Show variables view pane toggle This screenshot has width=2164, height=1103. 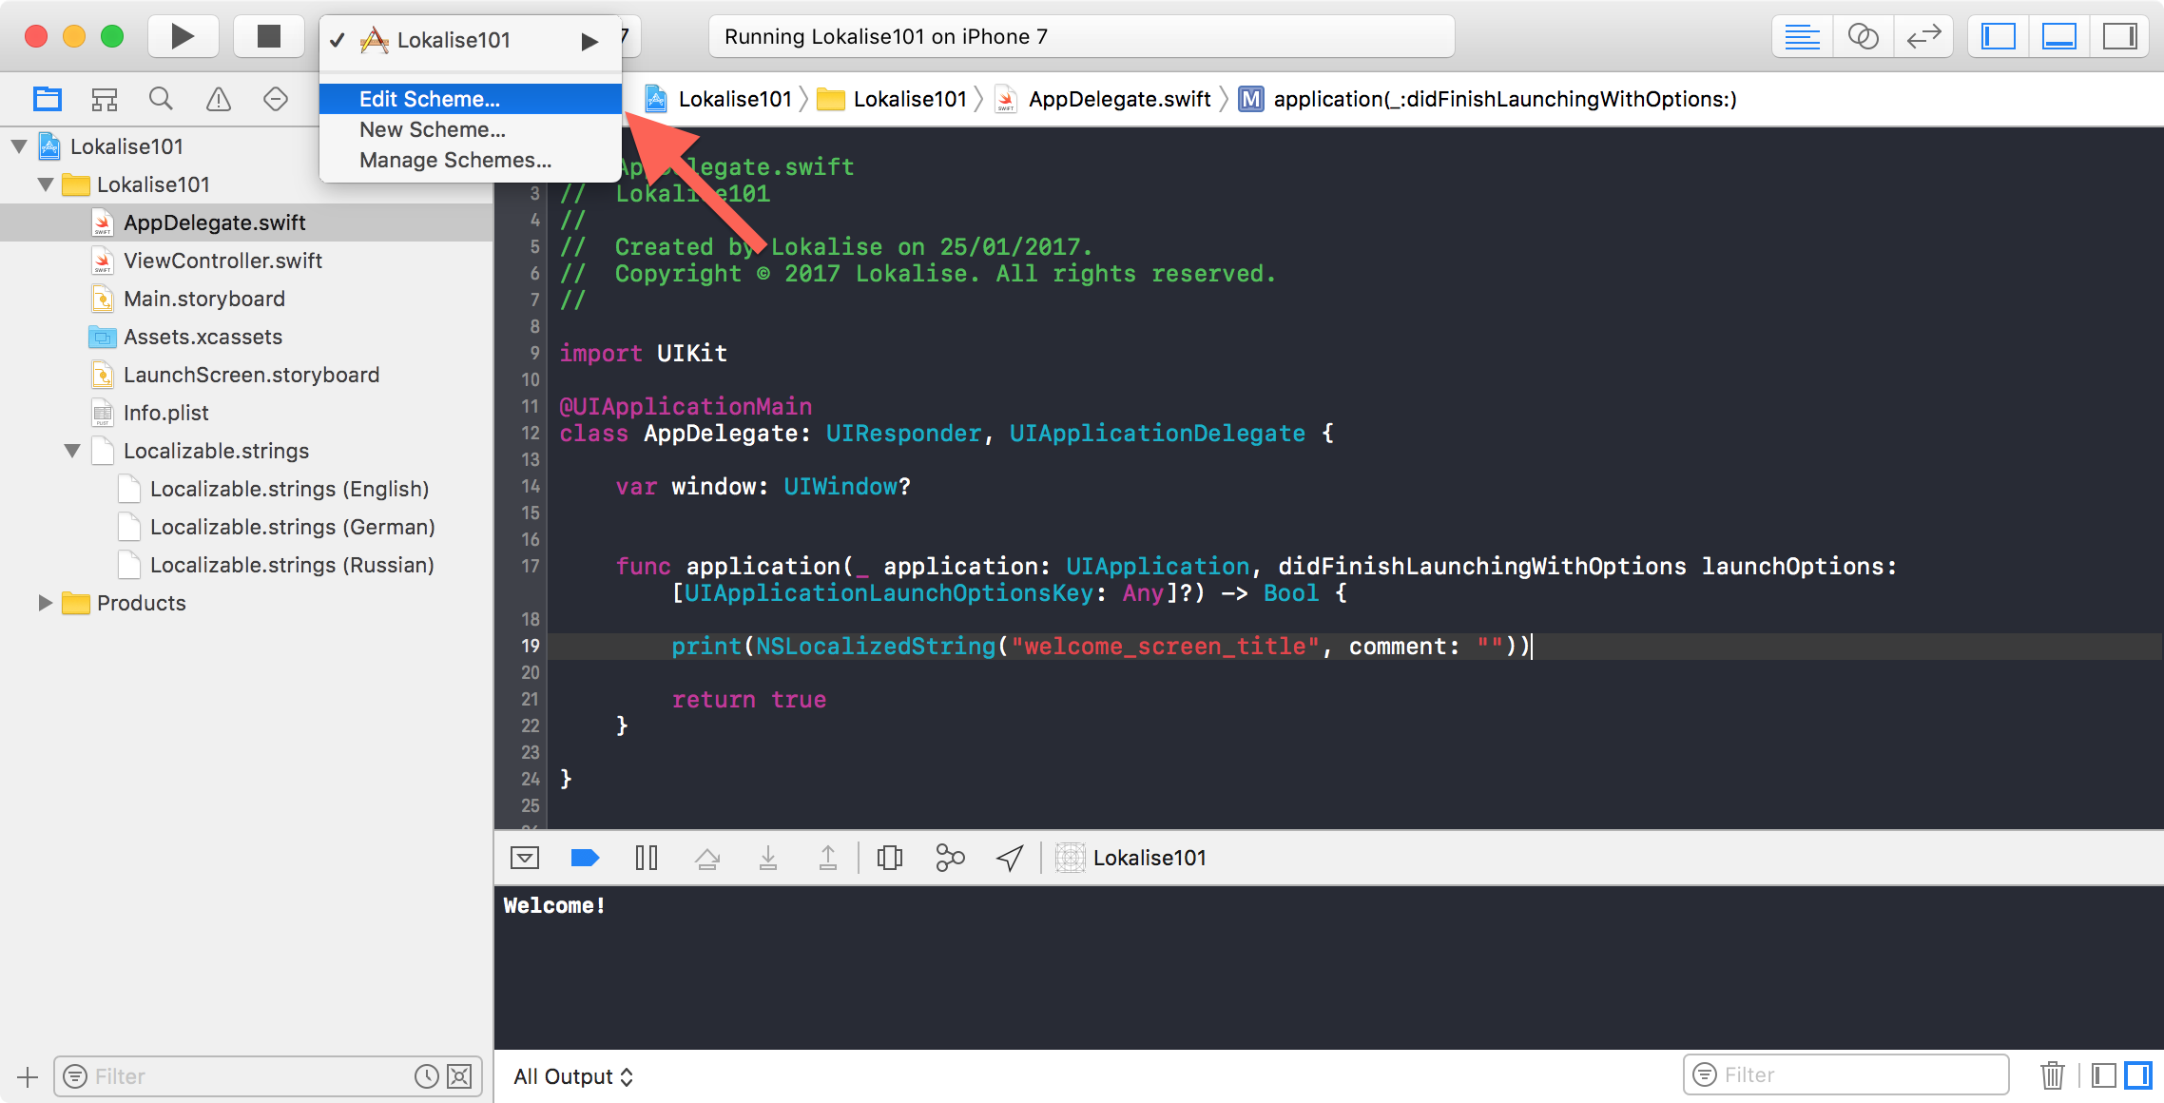[x=2104, y=1075]
